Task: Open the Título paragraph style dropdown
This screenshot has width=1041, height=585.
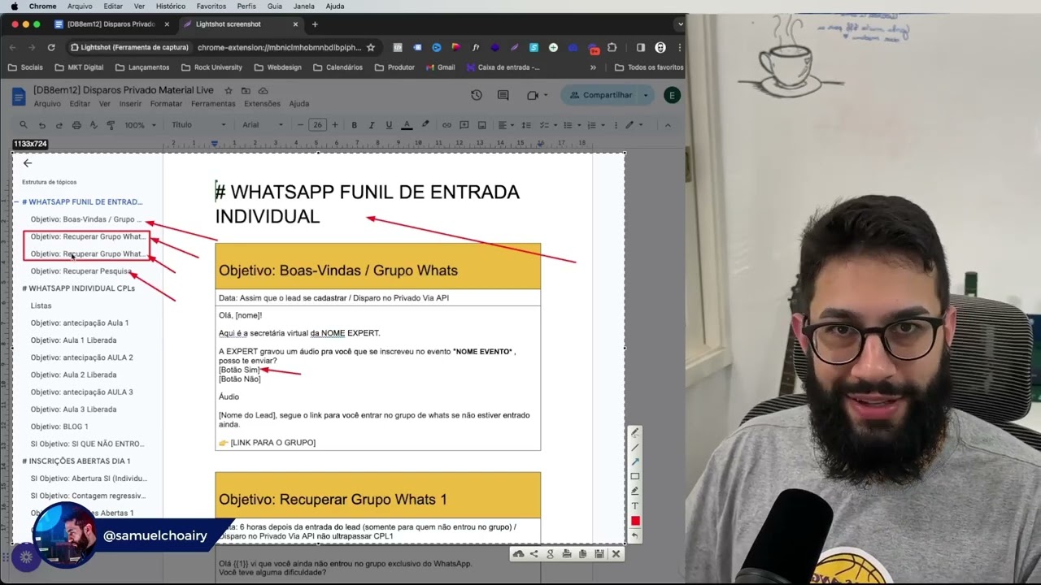Action: (198, 125)
